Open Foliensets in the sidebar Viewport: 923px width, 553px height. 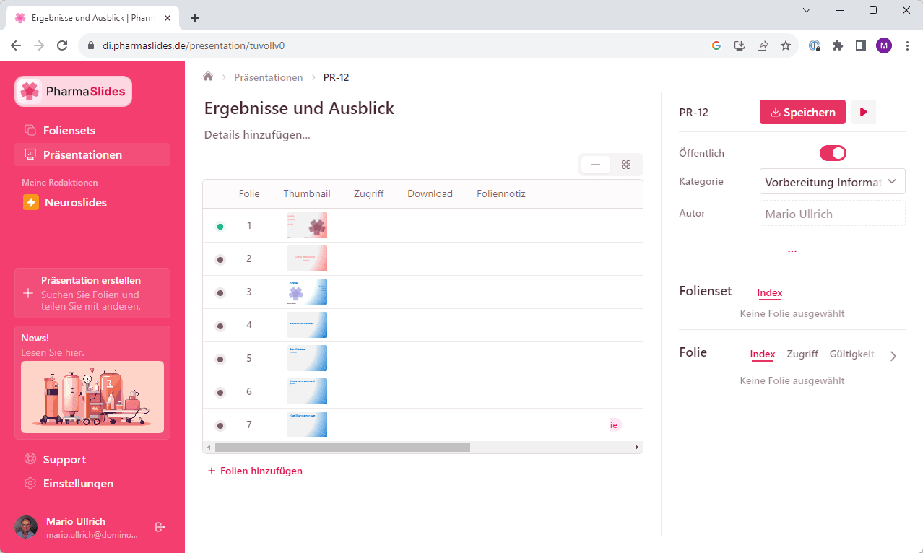pyautogui.click(x=69, y=130)
